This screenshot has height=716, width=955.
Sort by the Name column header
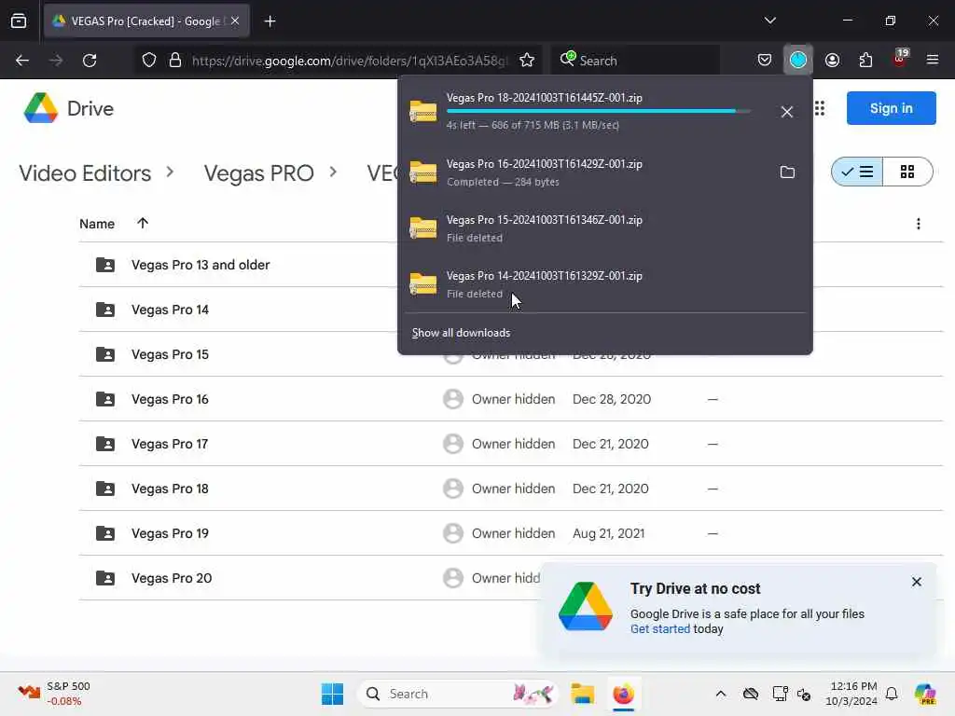[97, 224]
